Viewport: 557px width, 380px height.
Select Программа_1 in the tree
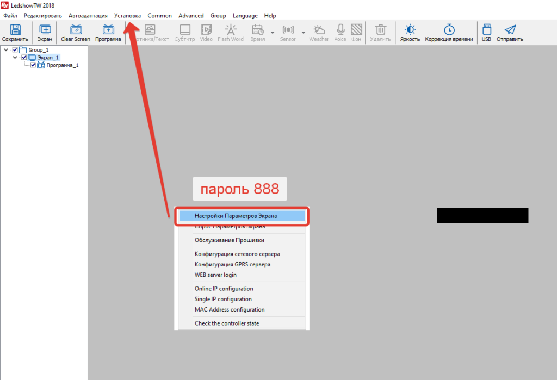pyautogui.click(x=63, y=65)
